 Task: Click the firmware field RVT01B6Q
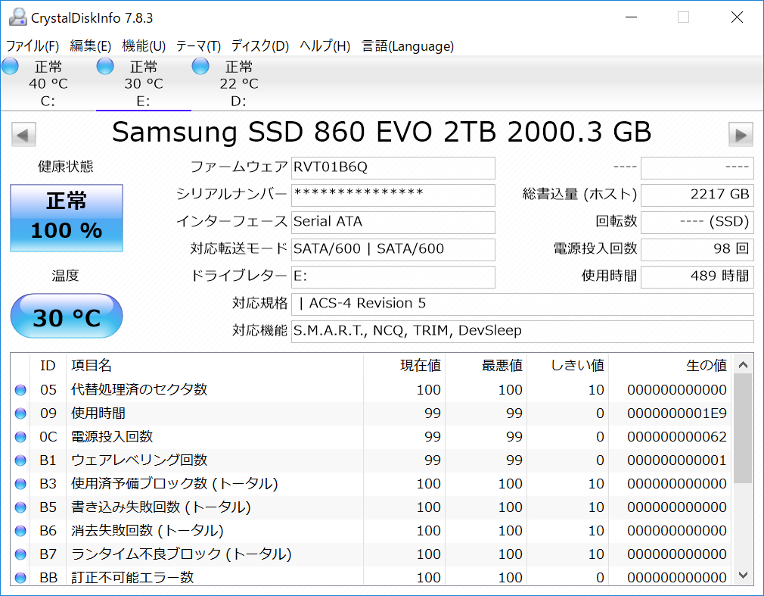(393, 167)
